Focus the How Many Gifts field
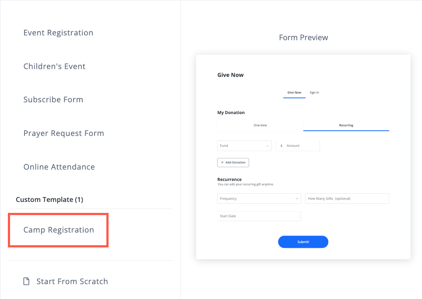The height and width of the screenshot is (299, 422). [x=347, y=198]
